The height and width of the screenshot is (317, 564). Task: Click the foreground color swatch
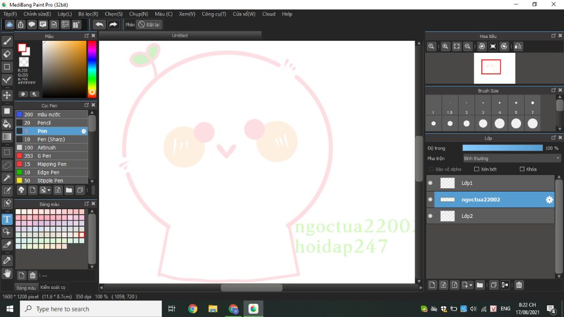point(22,48)
